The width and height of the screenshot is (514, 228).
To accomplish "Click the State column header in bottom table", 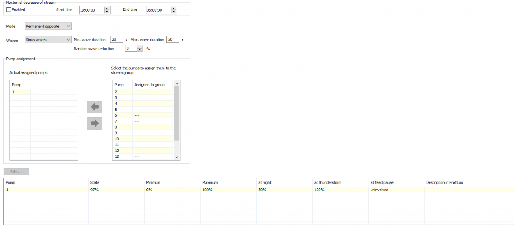I will point(117,182).
